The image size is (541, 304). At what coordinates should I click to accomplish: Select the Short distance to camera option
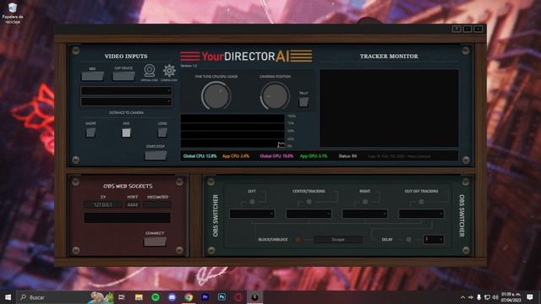click(90, 133)
